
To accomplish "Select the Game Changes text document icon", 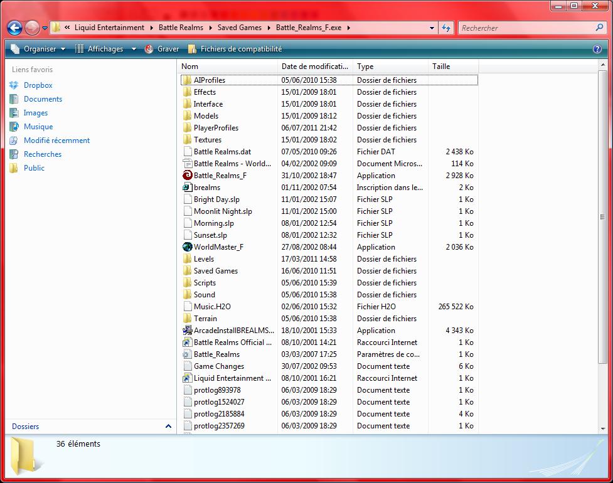I will coord(187,366).
